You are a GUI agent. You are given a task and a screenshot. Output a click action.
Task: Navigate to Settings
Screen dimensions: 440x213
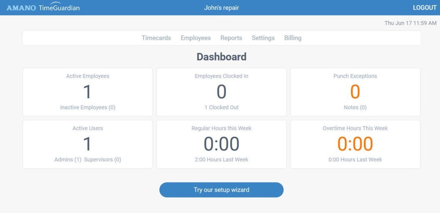[263, 38]
